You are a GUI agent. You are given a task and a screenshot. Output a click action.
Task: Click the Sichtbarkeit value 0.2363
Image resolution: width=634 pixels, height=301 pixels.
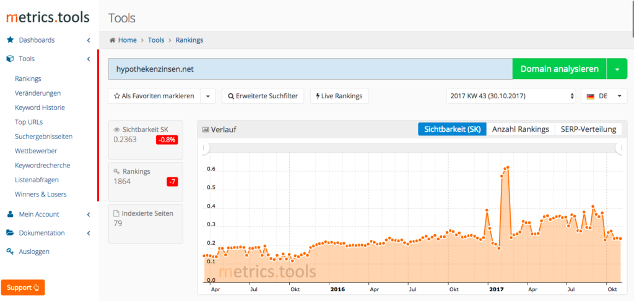click(x=125, y=140)
